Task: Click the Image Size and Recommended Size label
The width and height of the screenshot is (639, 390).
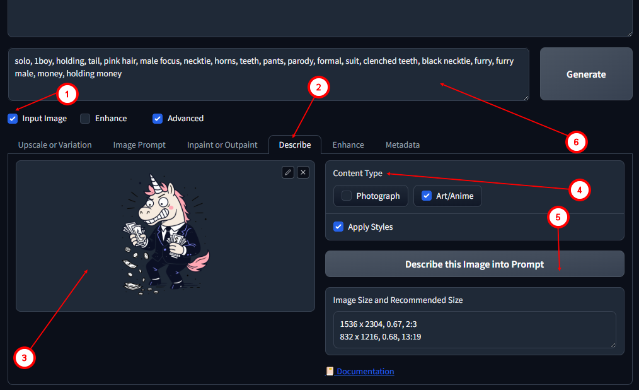Action: point(398,300)
